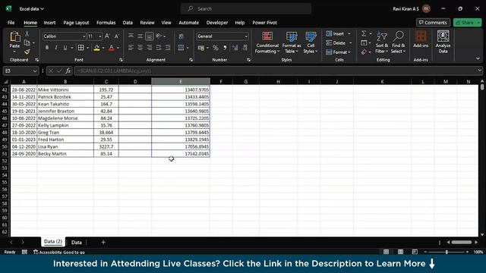Open the Add-ins button
486x273 pixels.
click(421, 39)
